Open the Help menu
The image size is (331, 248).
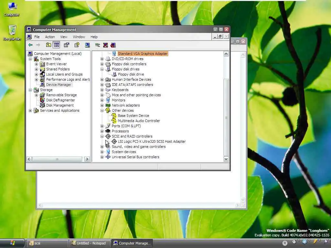(94, 37)
